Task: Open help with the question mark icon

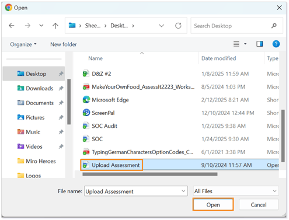Action: click(x=276, y=44)
